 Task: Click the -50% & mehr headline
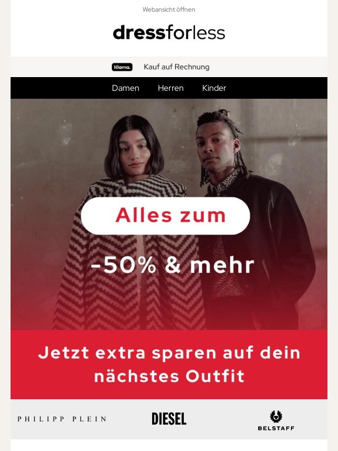tap(173, 265)
